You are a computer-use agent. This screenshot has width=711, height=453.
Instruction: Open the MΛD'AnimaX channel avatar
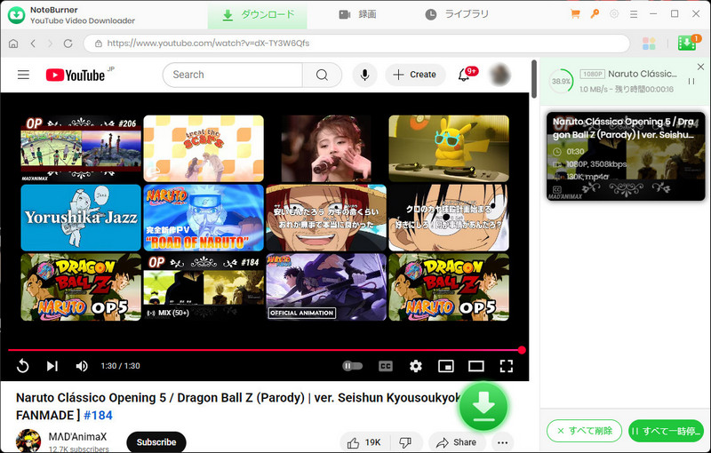coord(28,441)
